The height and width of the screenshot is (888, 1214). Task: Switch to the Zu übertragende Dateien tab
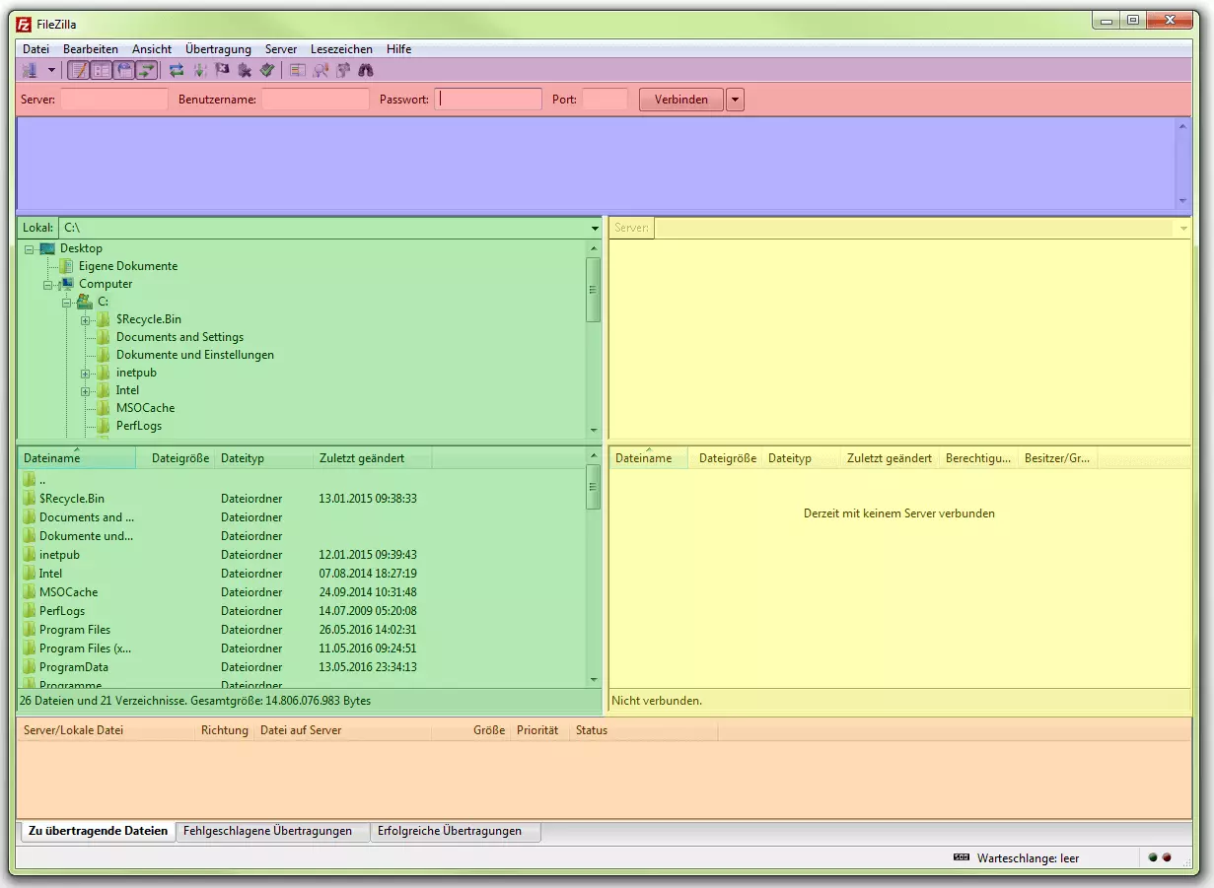tap(98, 831)
